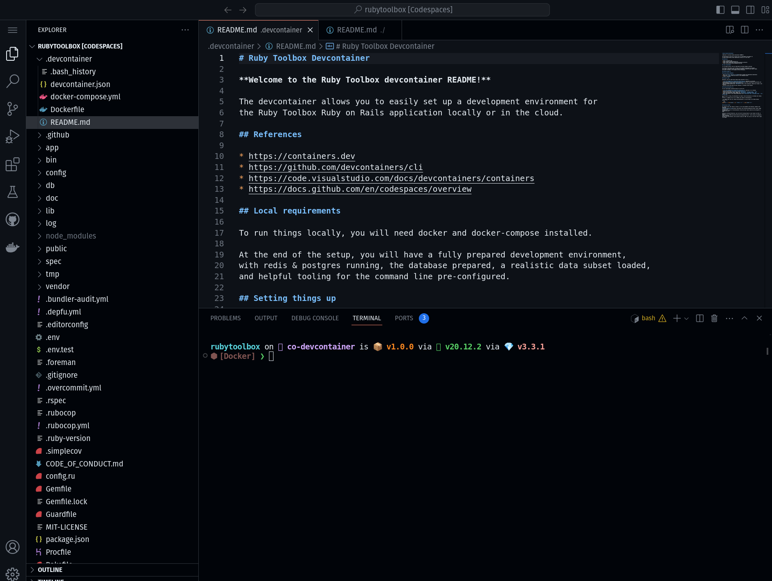
Task: Toggle the primary side bar
Action: click(720, 10)
